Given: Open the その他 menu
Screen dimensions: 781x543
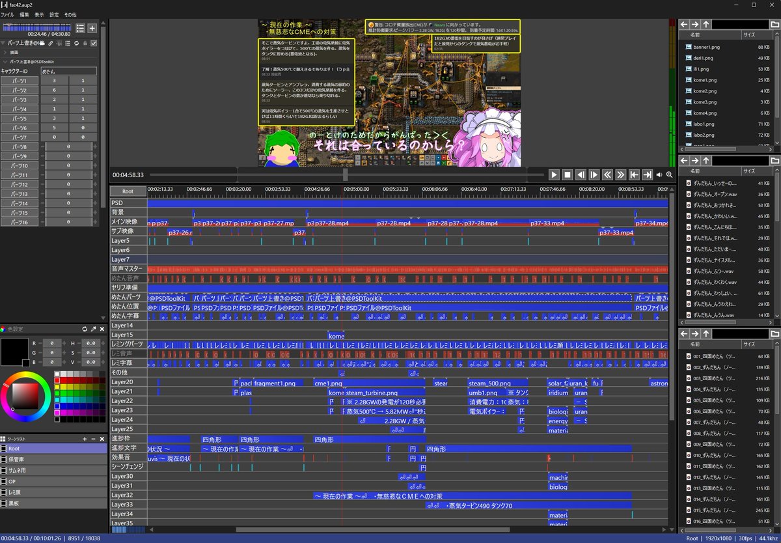Looking at the screenshot, I should (70, 14).
